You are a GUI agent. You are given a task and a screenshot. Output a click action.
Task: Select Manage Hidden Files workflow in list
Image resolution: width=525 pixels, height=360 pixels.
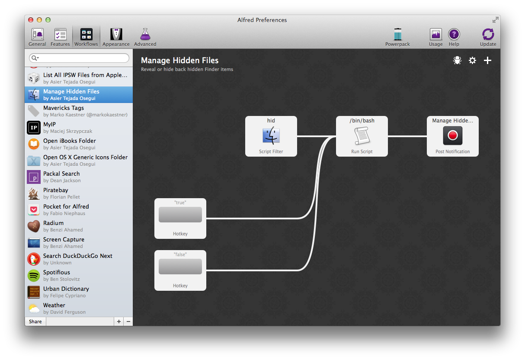click(x=79, y=95)
